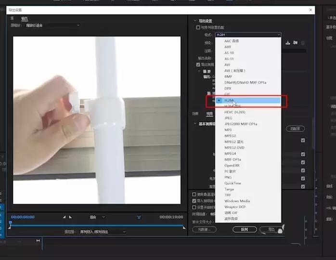Click the Queue button

coord(245,230)
